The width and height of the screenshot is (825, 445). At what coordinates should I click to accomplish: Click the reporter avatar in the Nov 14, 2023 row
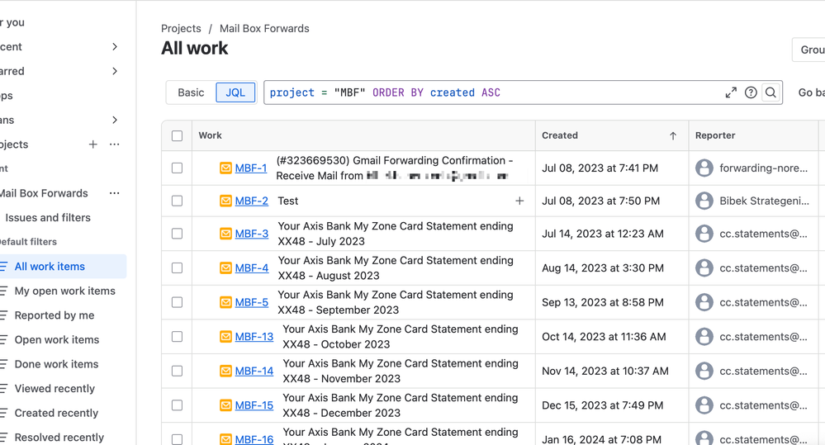pyautogui.click(x=704, y=371)
